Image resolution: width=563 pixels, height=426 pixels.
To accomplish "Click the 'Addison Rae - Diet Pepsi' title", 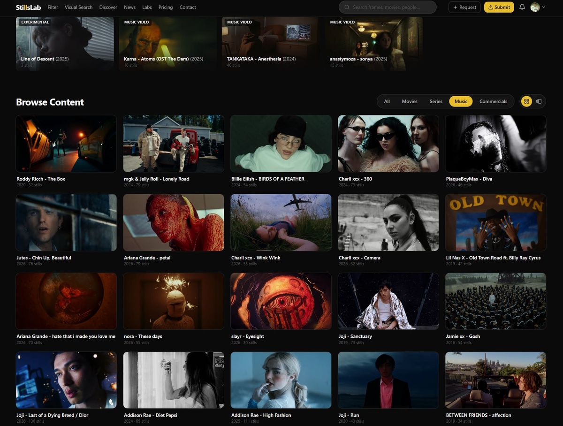I will [x=151, y=415].
